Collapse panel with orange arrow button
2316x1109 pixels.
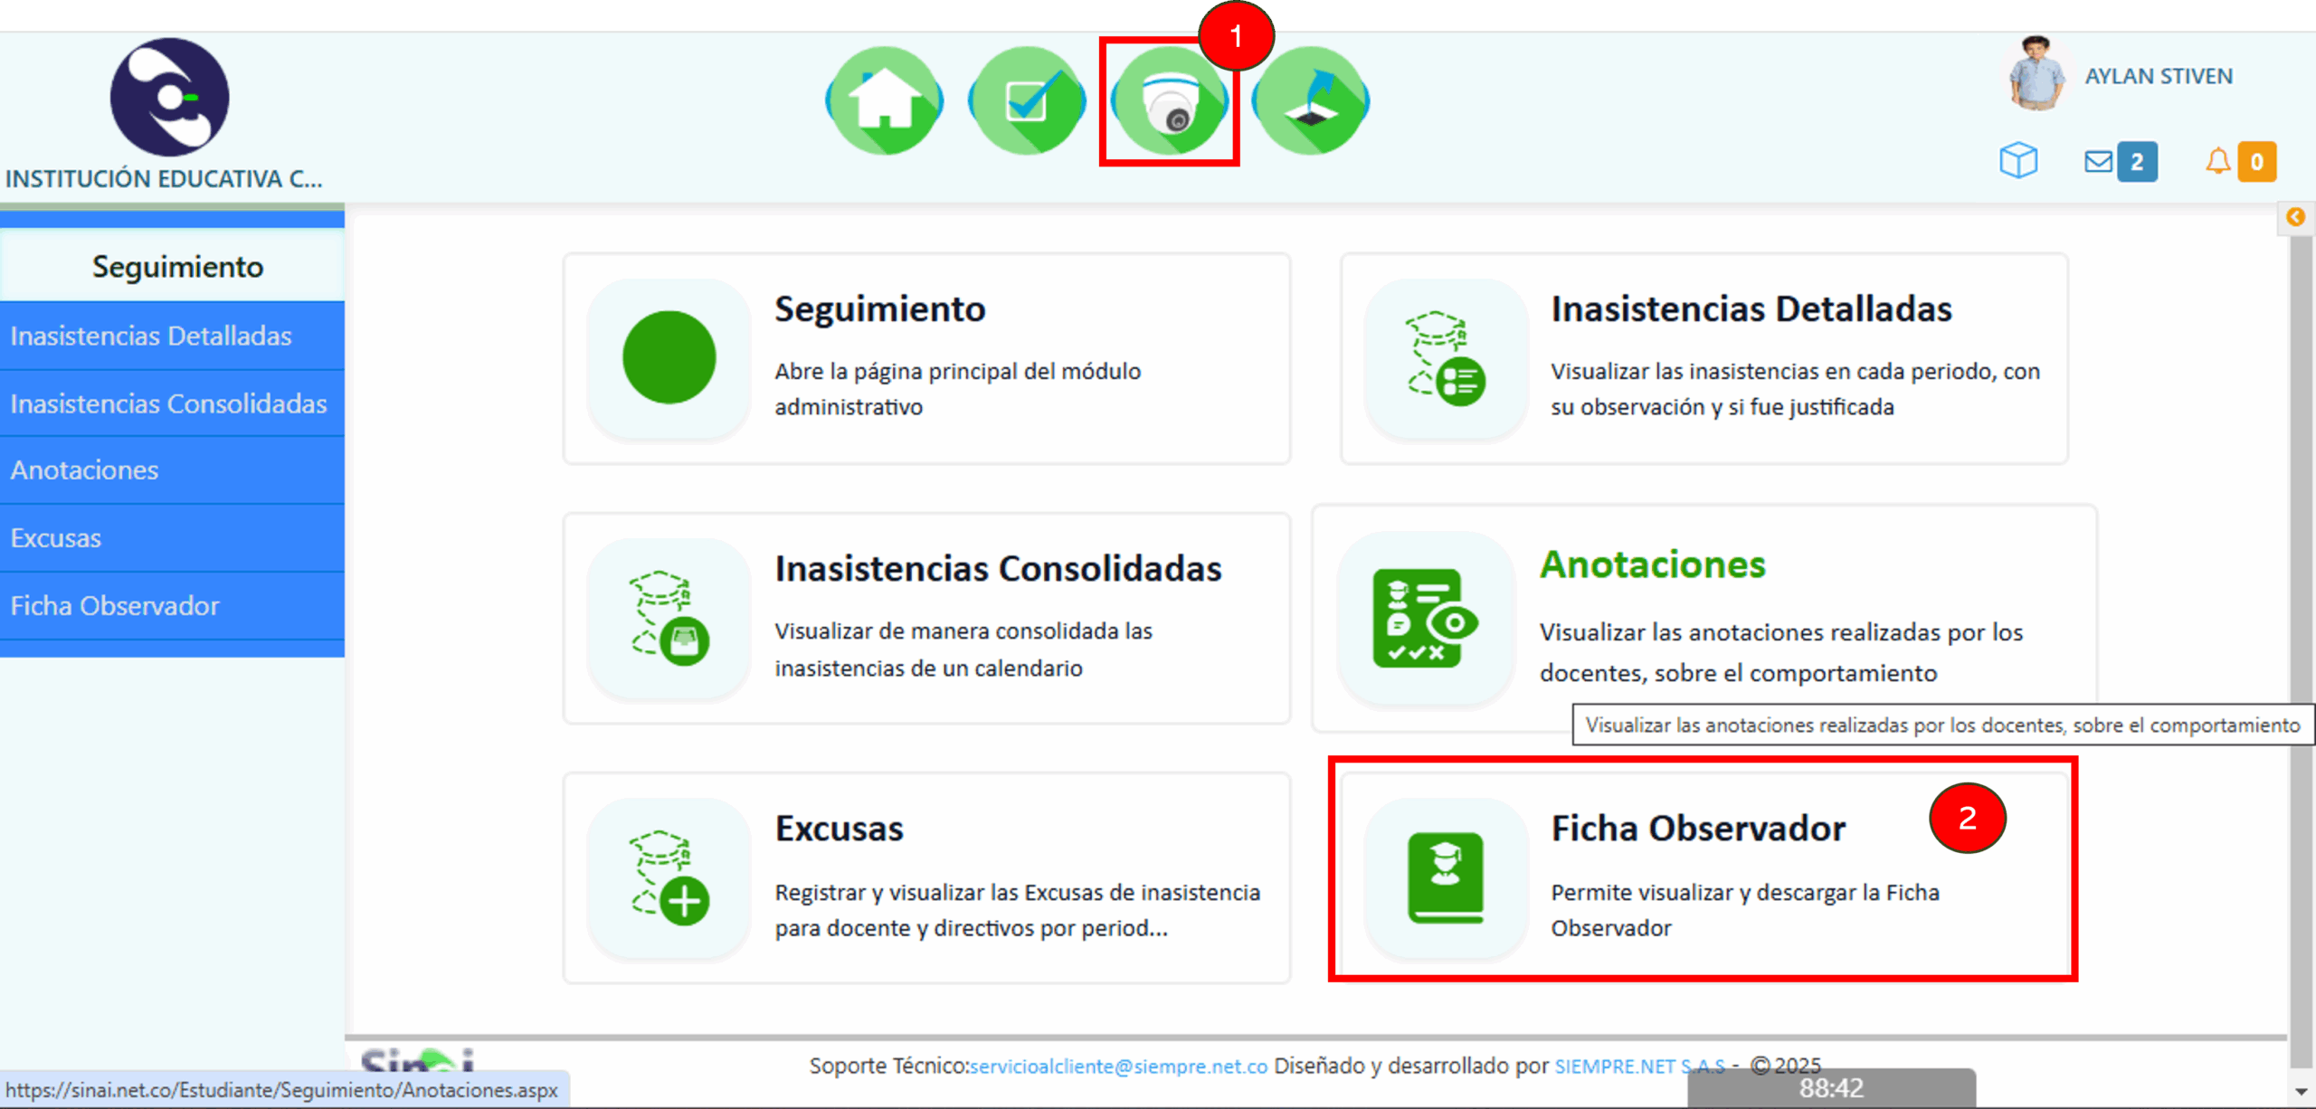2295,217
